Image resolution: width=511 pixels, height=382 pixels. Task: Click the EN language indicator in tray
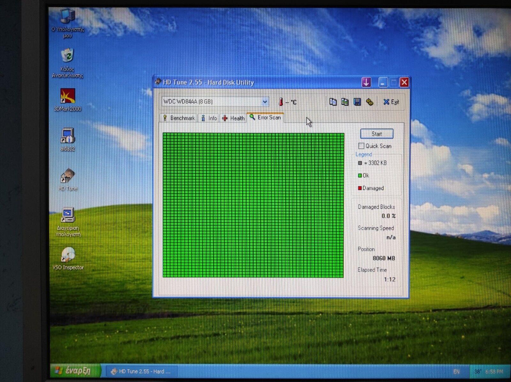click(456, 372)
